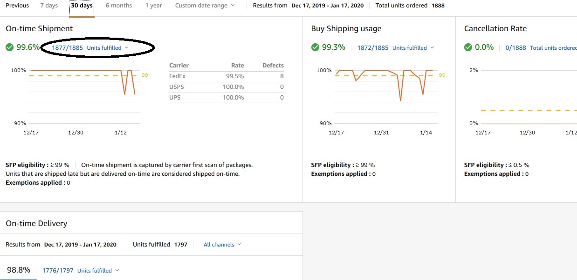Screen dimensions: 577x280
Task: Switch to the 7 days tab
Action: pyautogui.click(x=49, y=6)
